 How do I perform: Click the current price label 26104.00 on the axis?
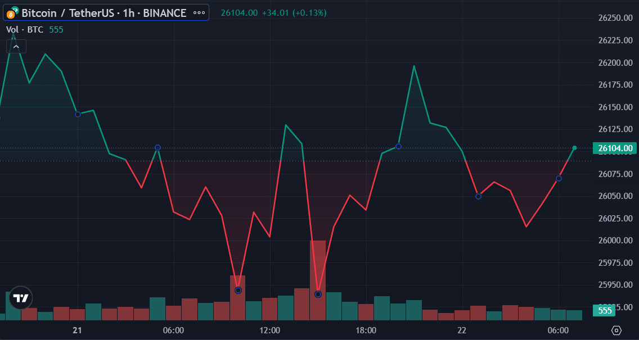point(615,148)
